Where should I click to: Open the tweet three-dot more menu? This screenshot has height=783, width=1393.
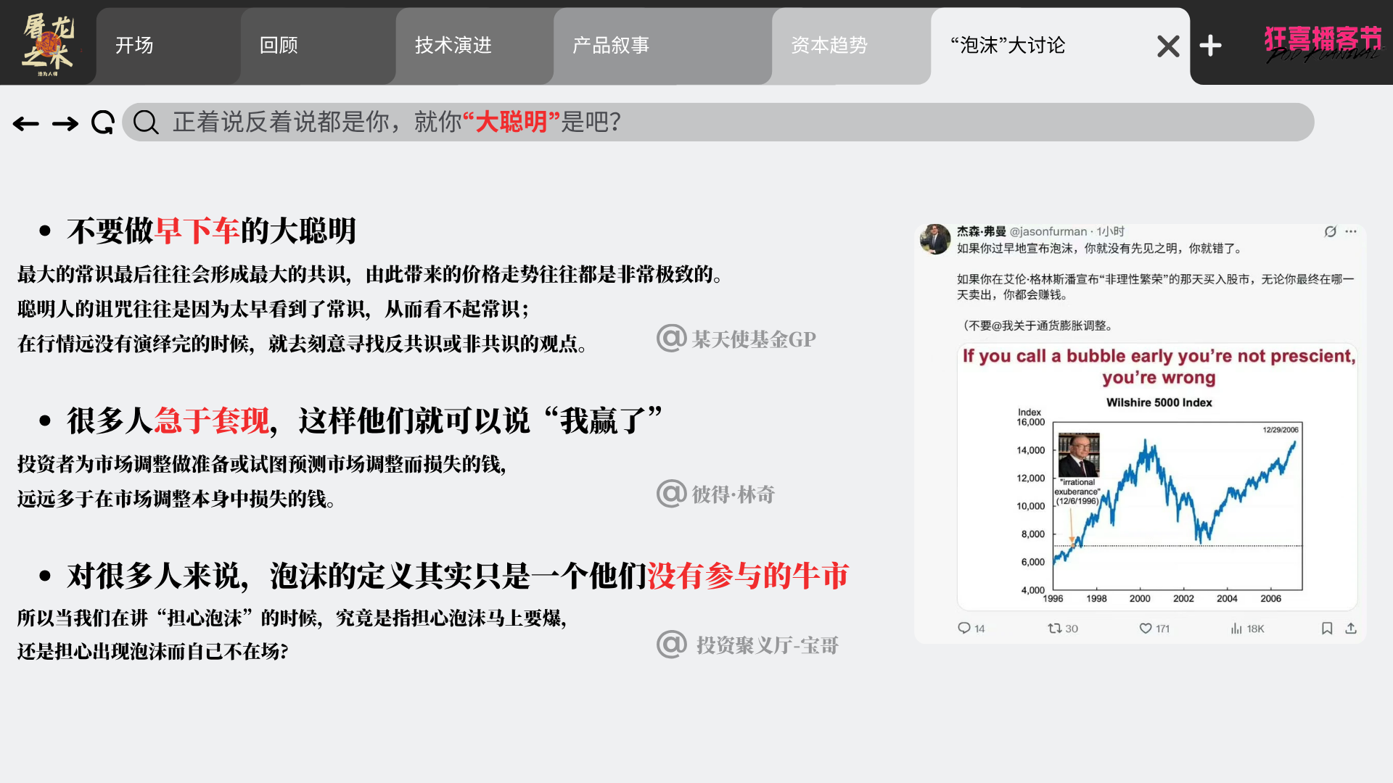click(x=1351, y=231)
